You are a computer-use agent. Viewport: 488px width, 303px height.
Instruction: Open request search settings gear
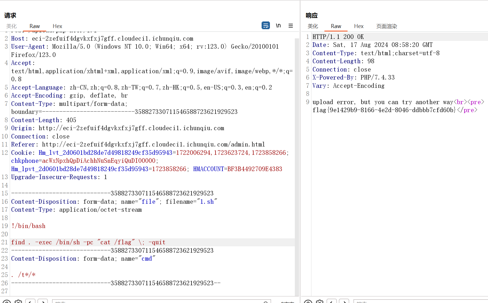coord(18,301)
